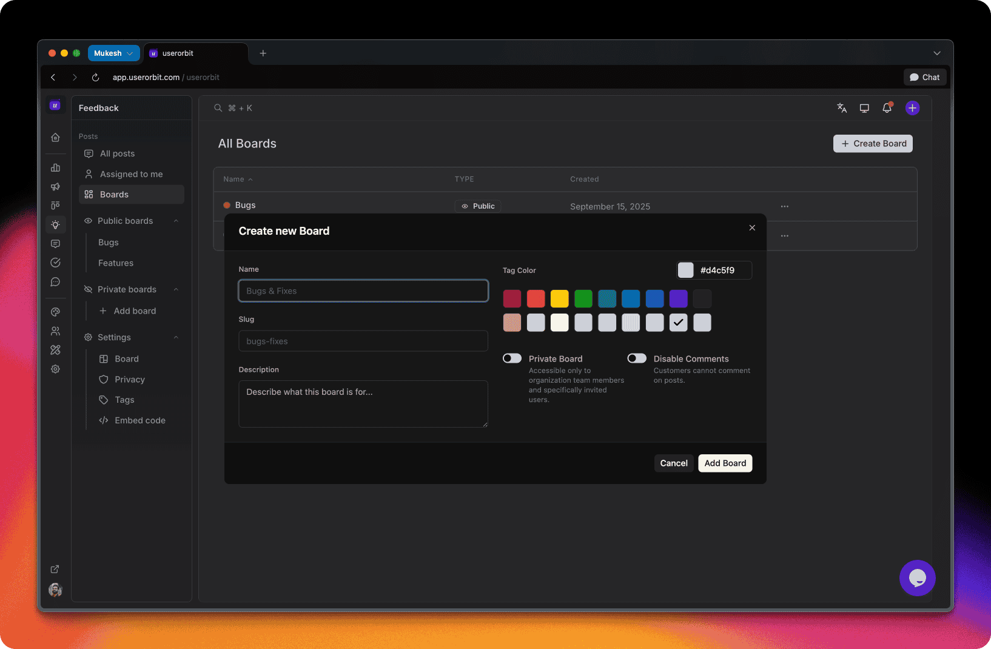Click the monitor display icon in header
The image size is (991, 649).
864,108
